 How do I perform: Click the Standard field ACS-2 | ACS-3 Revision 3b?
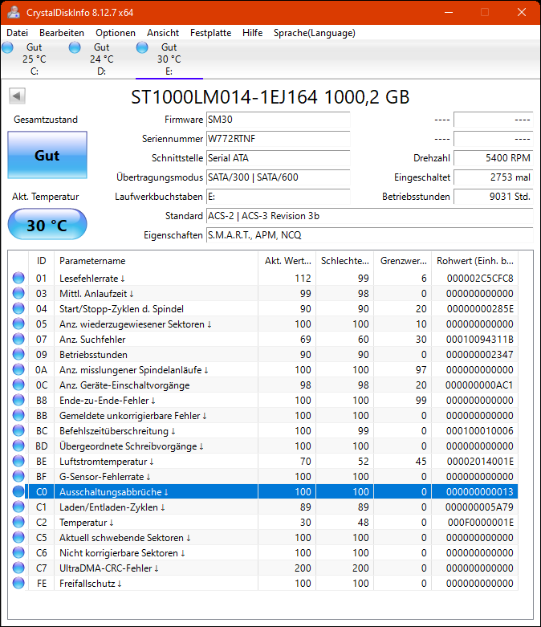(370, 216)
